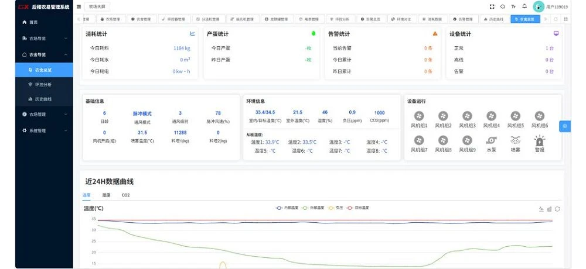Screen dimensions: 586x269
Task: Open the 告警总览 page tab
Action: pyautogui.click(x=370, y=19)
